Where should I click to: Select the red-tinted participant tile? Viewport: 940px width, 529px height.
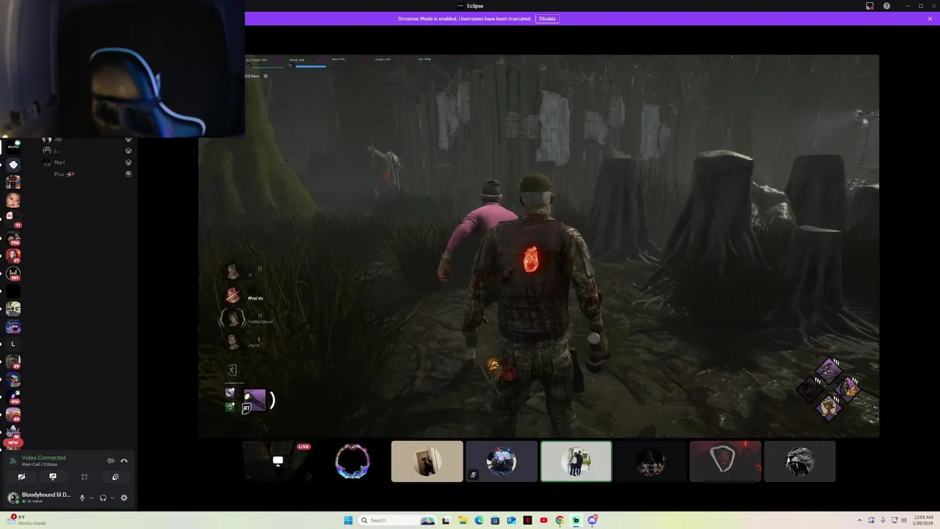pos(725,461)
